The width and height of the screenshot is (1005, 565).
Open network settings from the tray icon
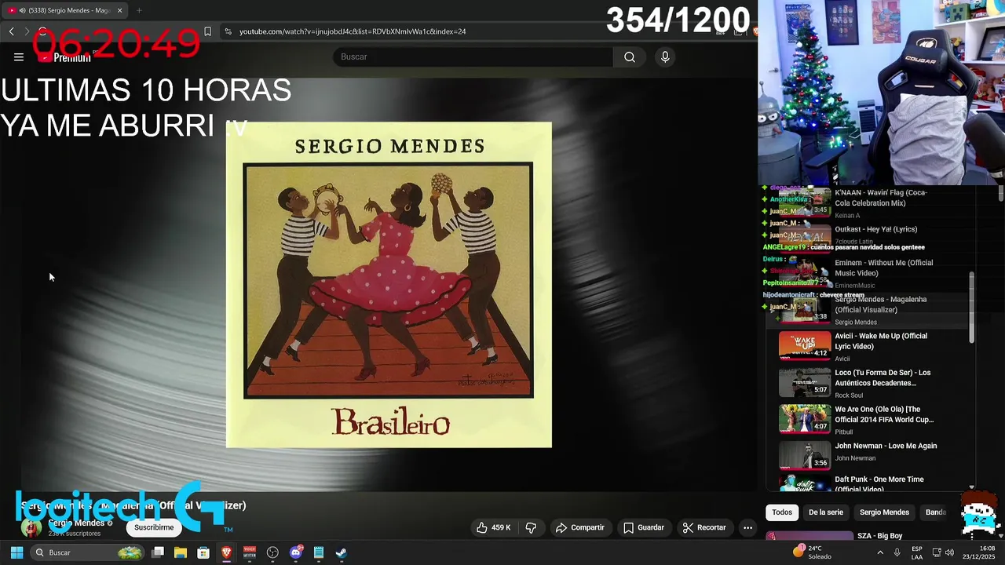(x=936, y=552)
